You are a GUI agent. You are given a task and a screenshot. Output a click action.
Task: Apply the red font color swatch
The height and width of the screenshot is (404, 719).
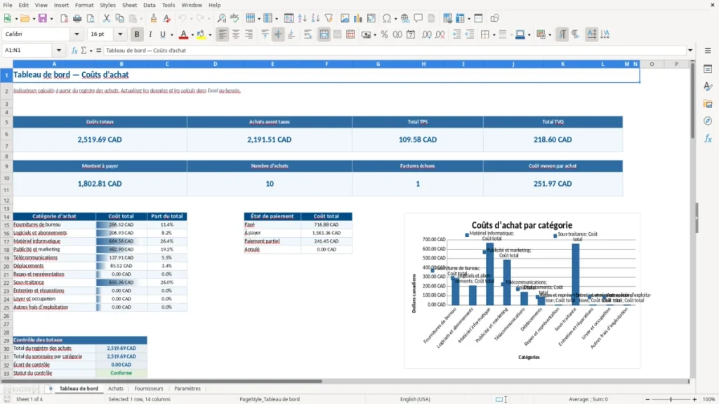point(183,34)
